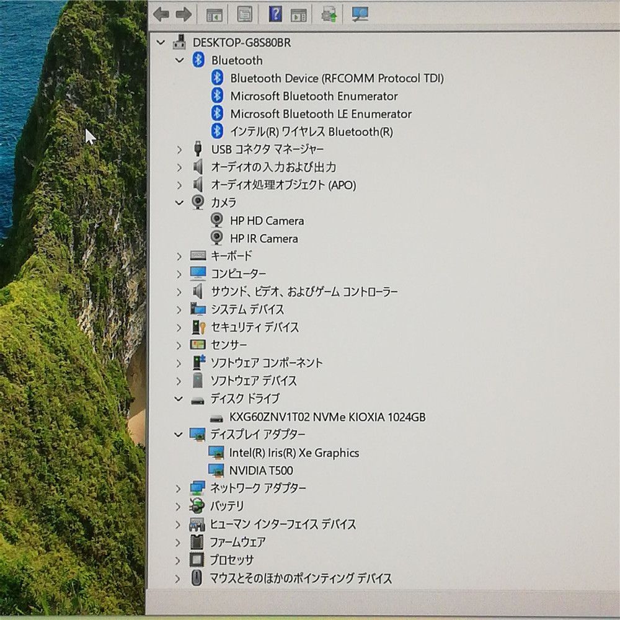Click the USB コネクタ マネージャー icon
Image resolution: width=620 pixels, height=620 pixels.
198,149
